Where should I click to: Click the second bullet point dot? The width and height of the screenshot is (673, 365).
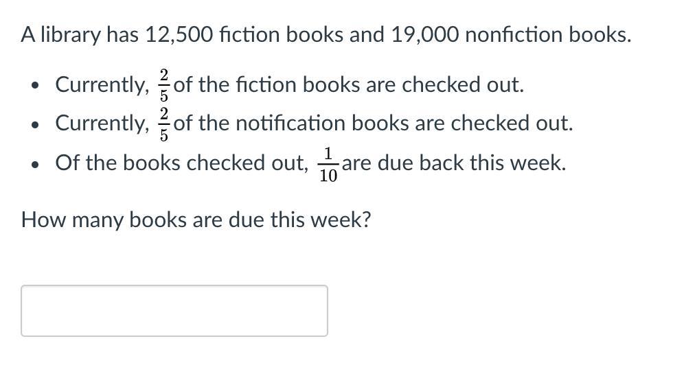(x=35, y=125)
